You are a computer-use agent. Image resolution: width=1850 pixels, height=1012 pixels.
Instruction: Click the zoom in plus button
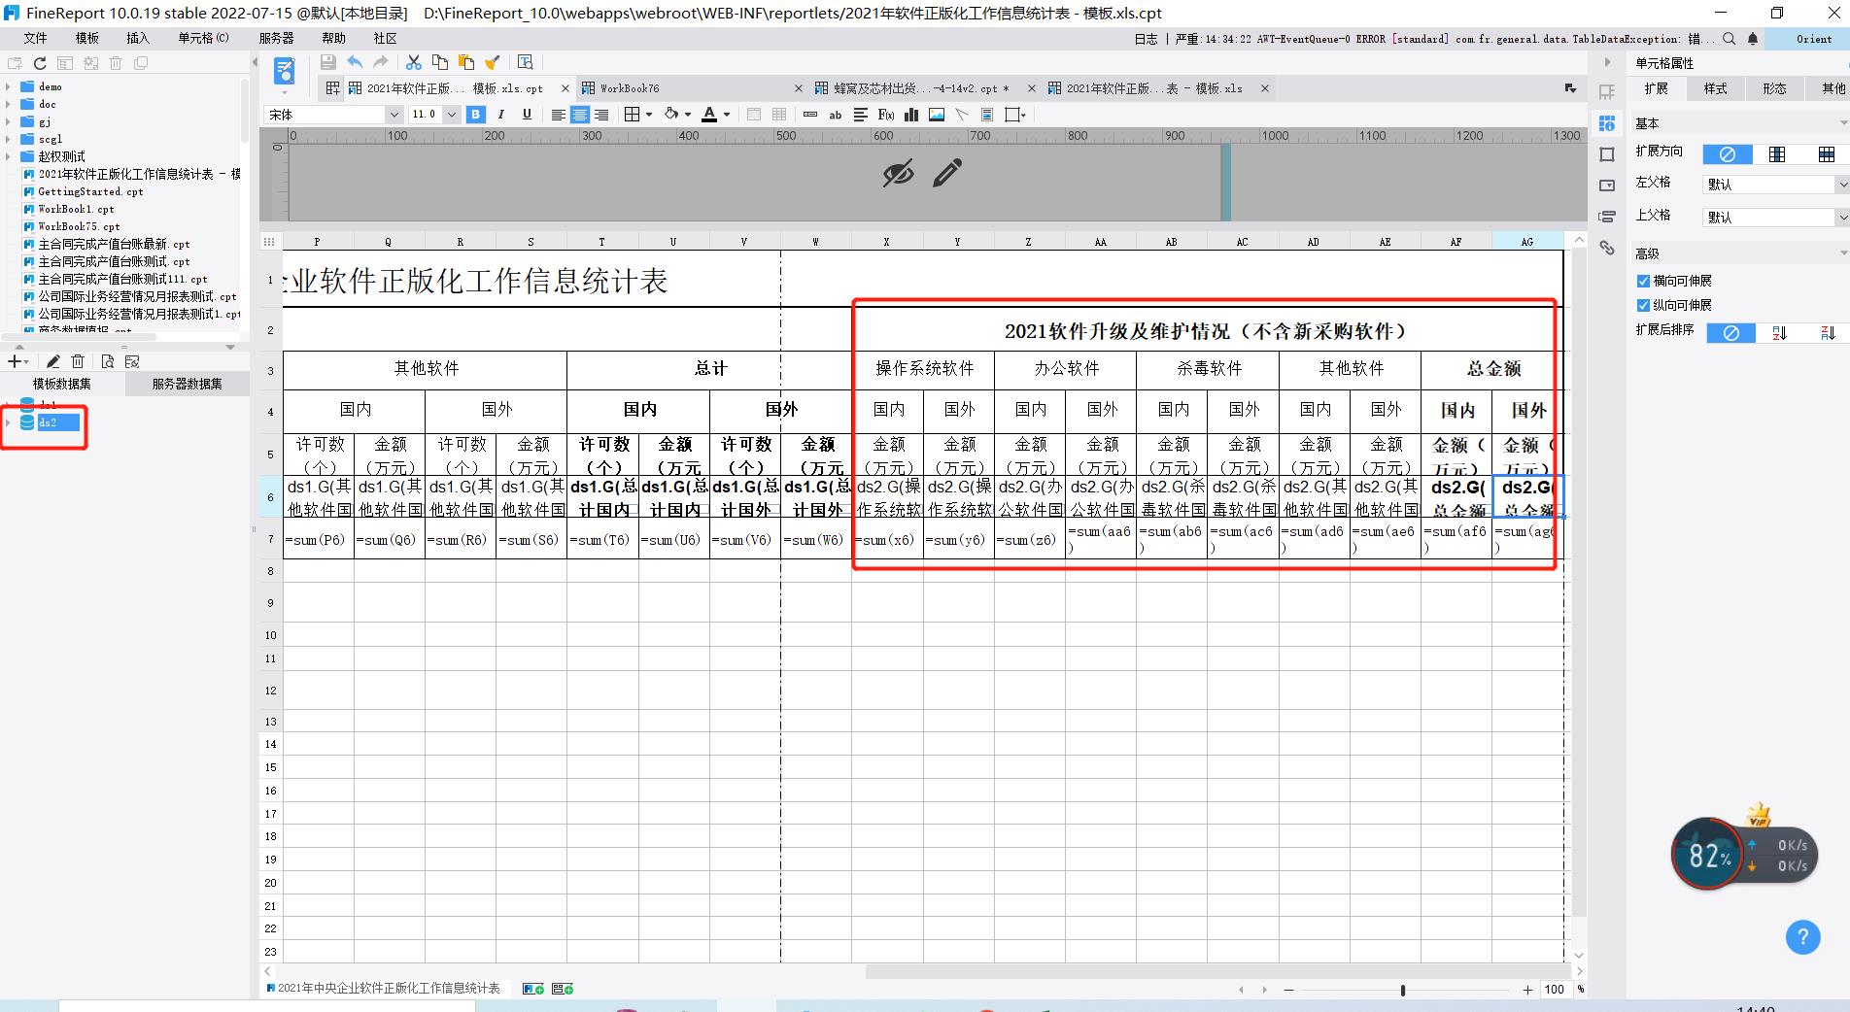(x=1527, y=990)
